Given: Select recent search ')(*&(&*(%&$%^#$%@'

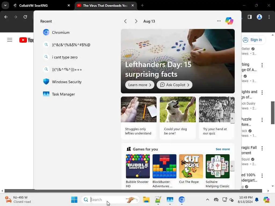Looking at the screenshot, I should click(x=71, y=45).
